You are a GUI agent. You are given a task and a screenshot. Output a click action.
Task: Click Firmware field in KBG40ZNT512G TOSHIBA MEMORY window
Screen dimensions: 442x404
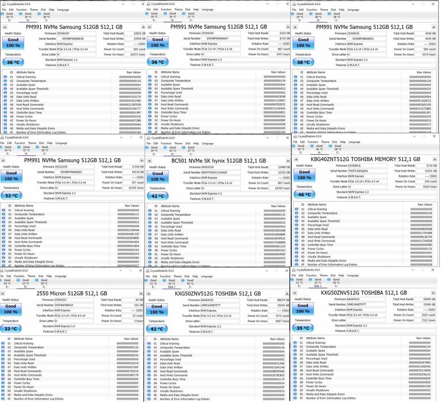(x=368, y=166)
